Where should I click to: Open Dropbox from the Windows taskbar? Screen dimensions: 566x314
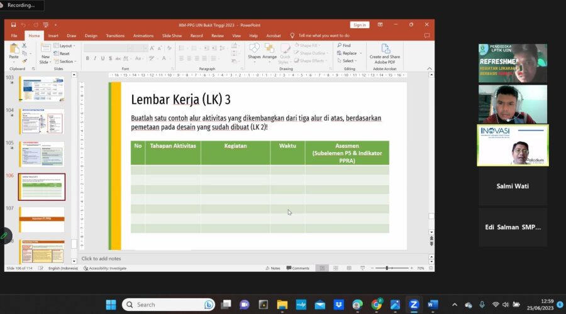339,305
